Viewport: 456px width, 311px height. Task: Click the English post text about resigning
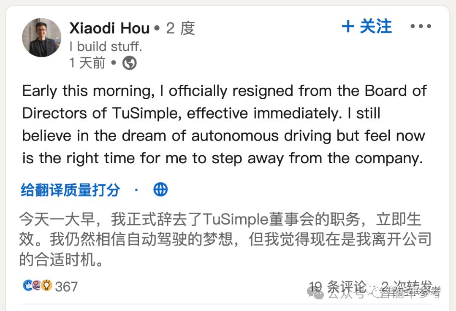click(224, 125)
